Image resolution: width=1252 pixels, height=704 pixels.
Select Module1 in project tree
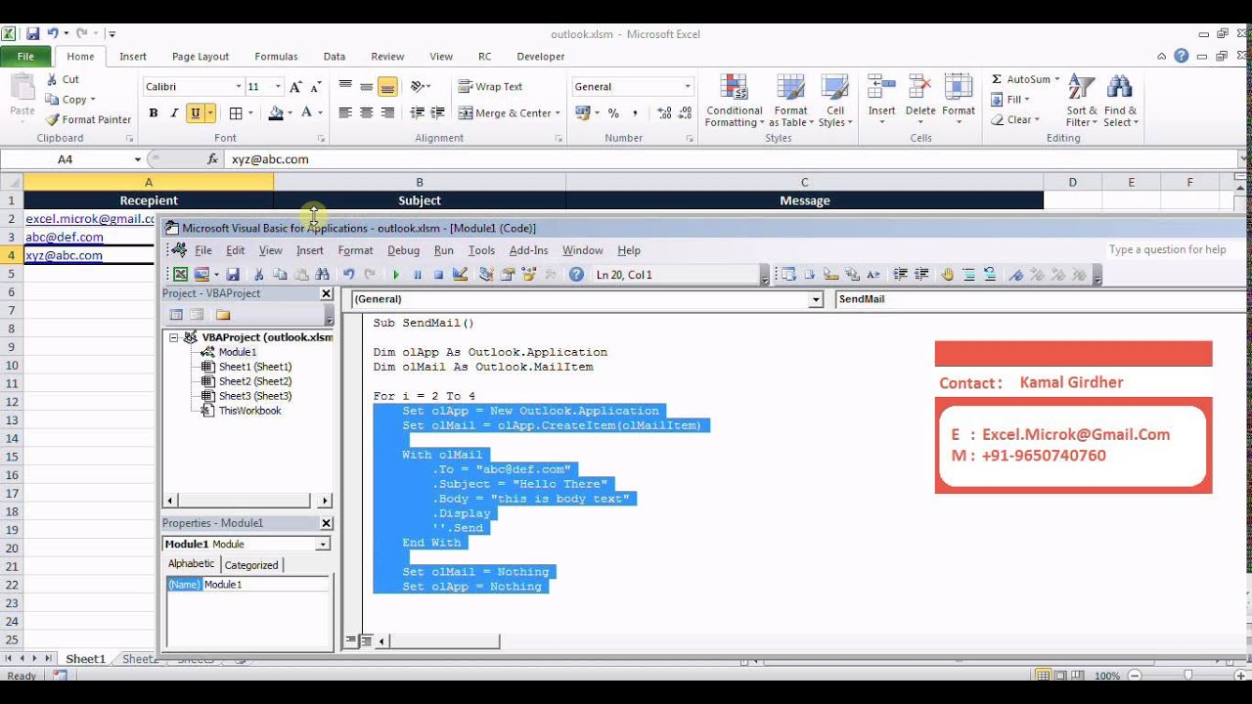238,352
